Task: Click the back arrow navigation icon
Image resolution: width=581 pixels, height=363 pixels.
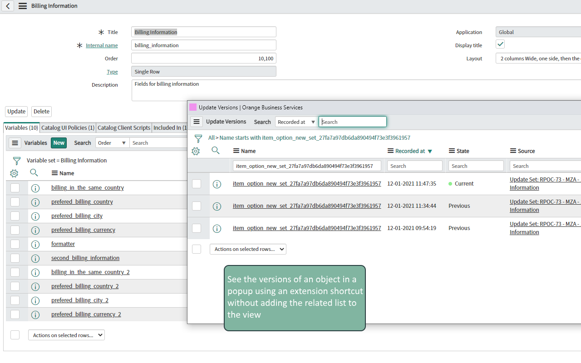Action: 7,6
